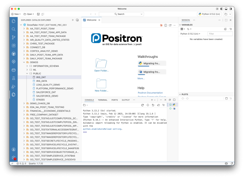Switch to the Ports tab

[x=114, y=100]
